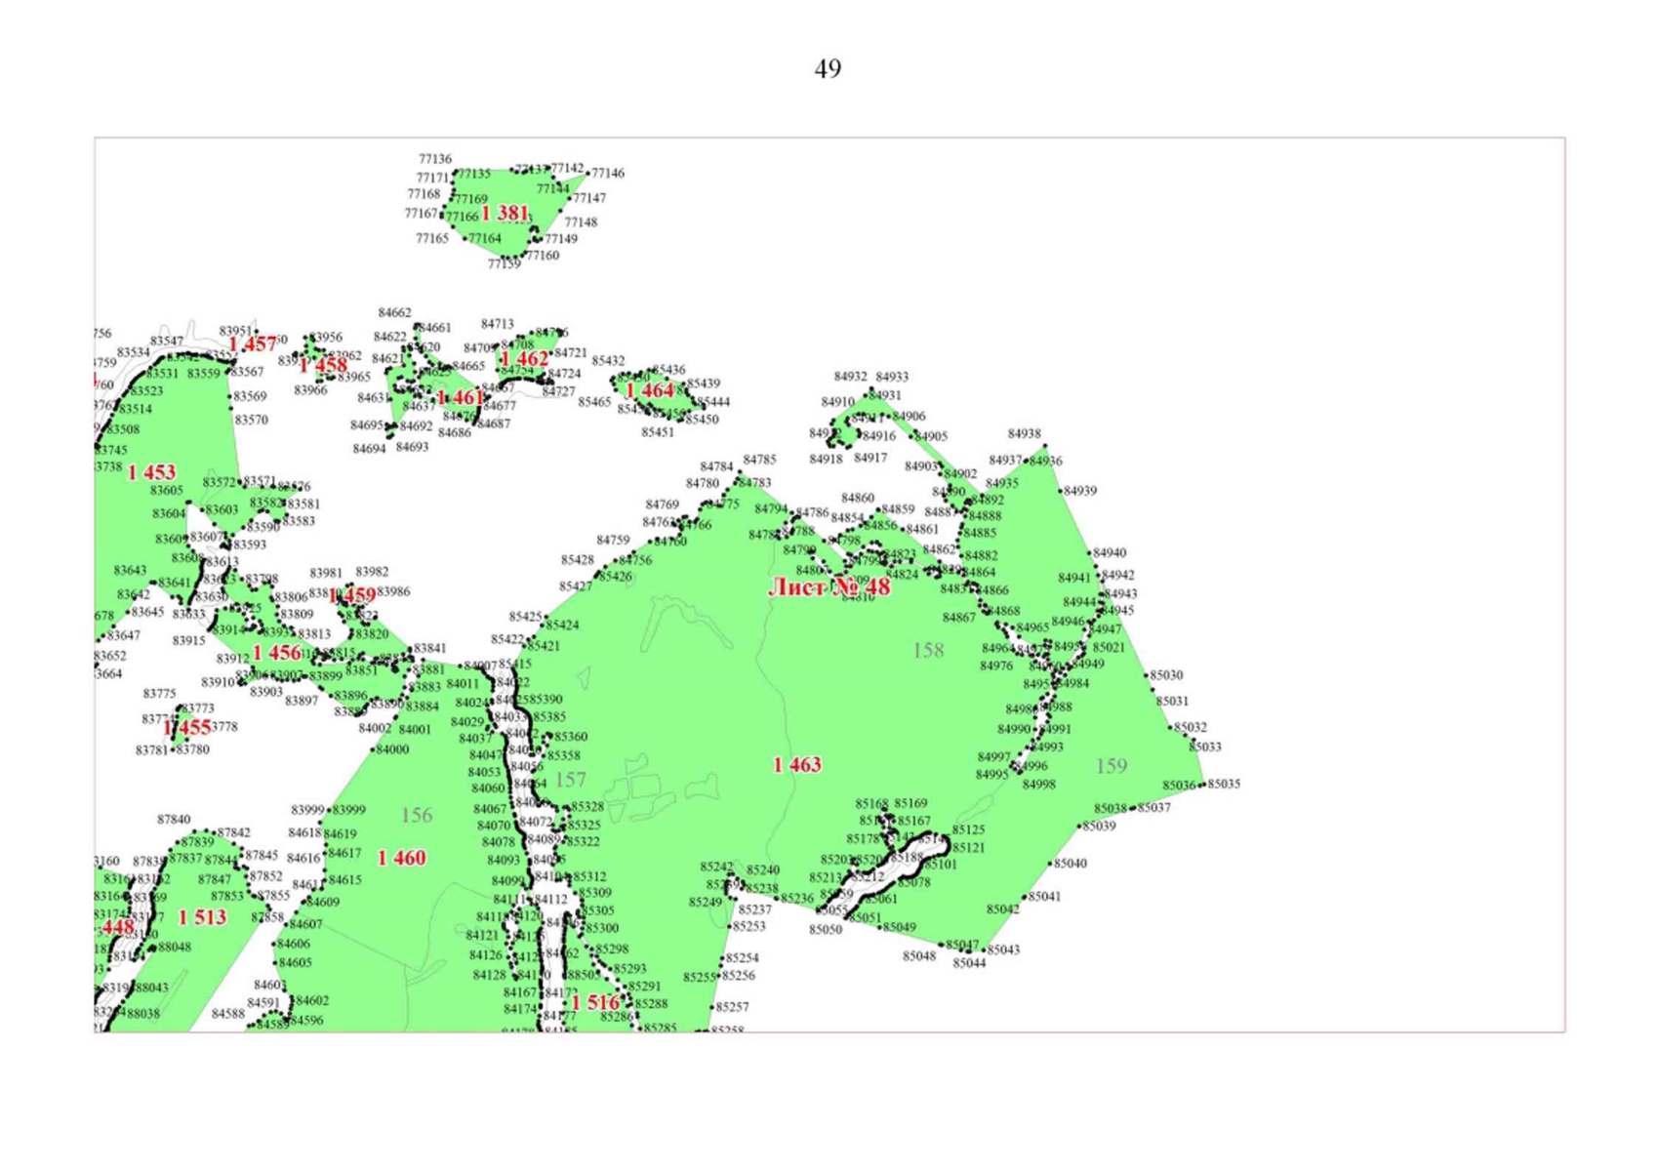Click boundary point label 84939
Image resolution: width=1658 pixels, height=1171 pixels.
tap(1079, 491)
